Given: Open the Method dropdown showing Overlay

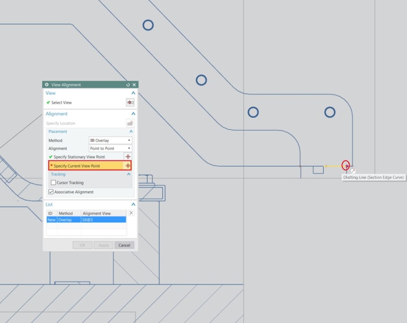Looking at the screenshot, I should click(x=110, y=140).
